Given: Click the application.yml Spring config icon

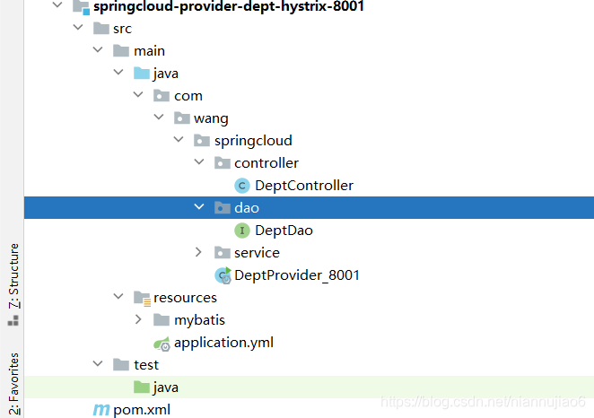Looking at the screenshot, I should click(162, 344).
